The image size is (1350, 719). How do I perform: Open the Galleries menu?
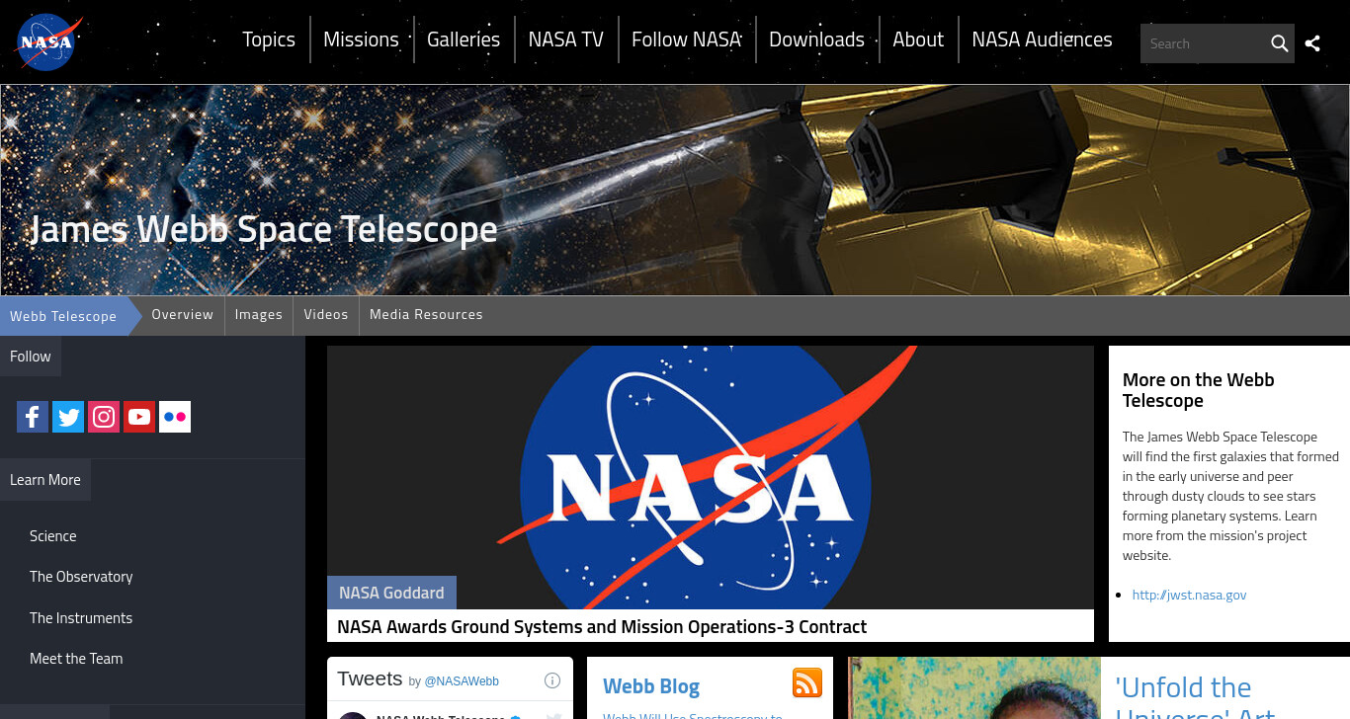[x=464, y=40]
